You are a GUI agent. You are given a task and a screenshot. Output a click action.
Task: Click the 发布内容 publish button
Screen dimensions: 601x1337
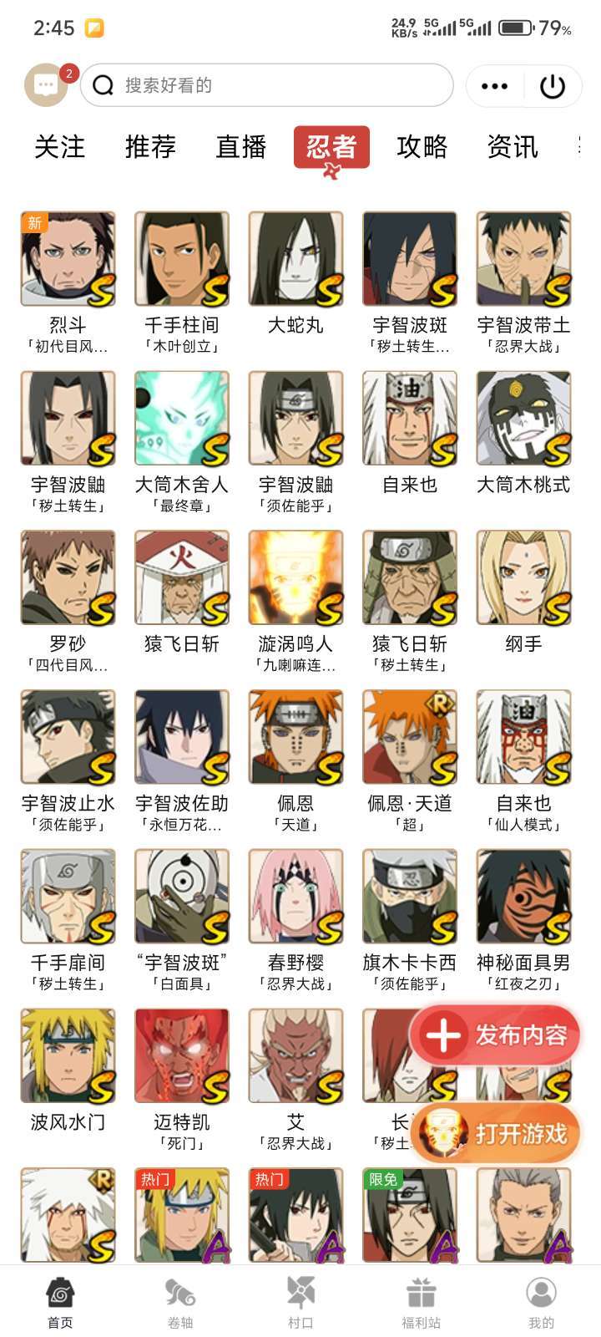pyautogui.click(x=495, y=1035)
